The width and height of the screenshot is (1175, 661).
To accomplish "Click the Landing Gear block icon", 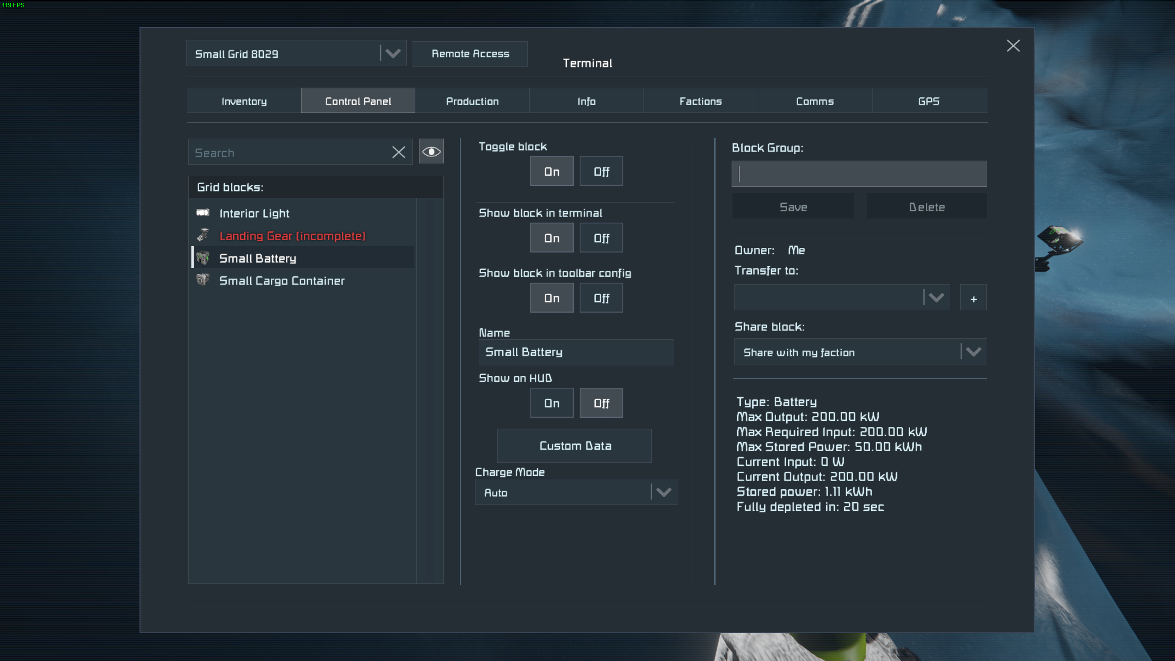I will coord(203,235).
